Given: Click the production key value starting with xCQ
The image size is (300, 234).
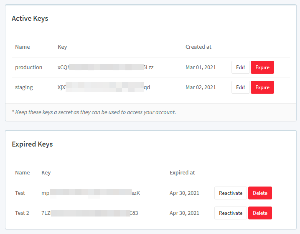Looking at the screenshot, I should click(105, 67).
